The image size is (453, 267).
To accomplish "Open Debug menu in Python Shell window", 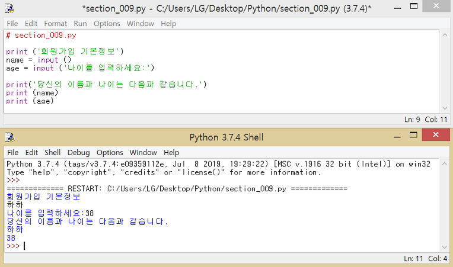I will click(x=79, y=153).
